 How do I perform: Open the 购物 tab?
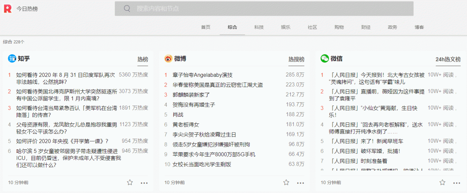(339, 27)
